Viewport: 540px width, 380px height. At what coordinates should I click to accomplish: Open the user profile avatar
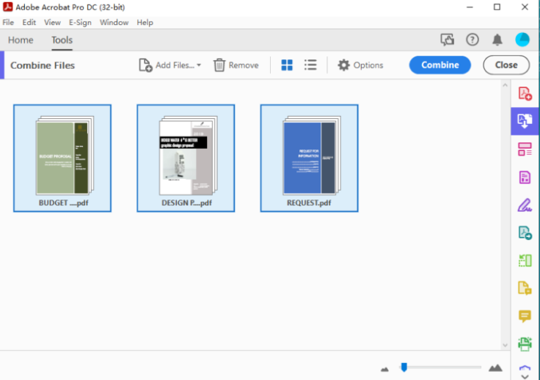point(522,40)
